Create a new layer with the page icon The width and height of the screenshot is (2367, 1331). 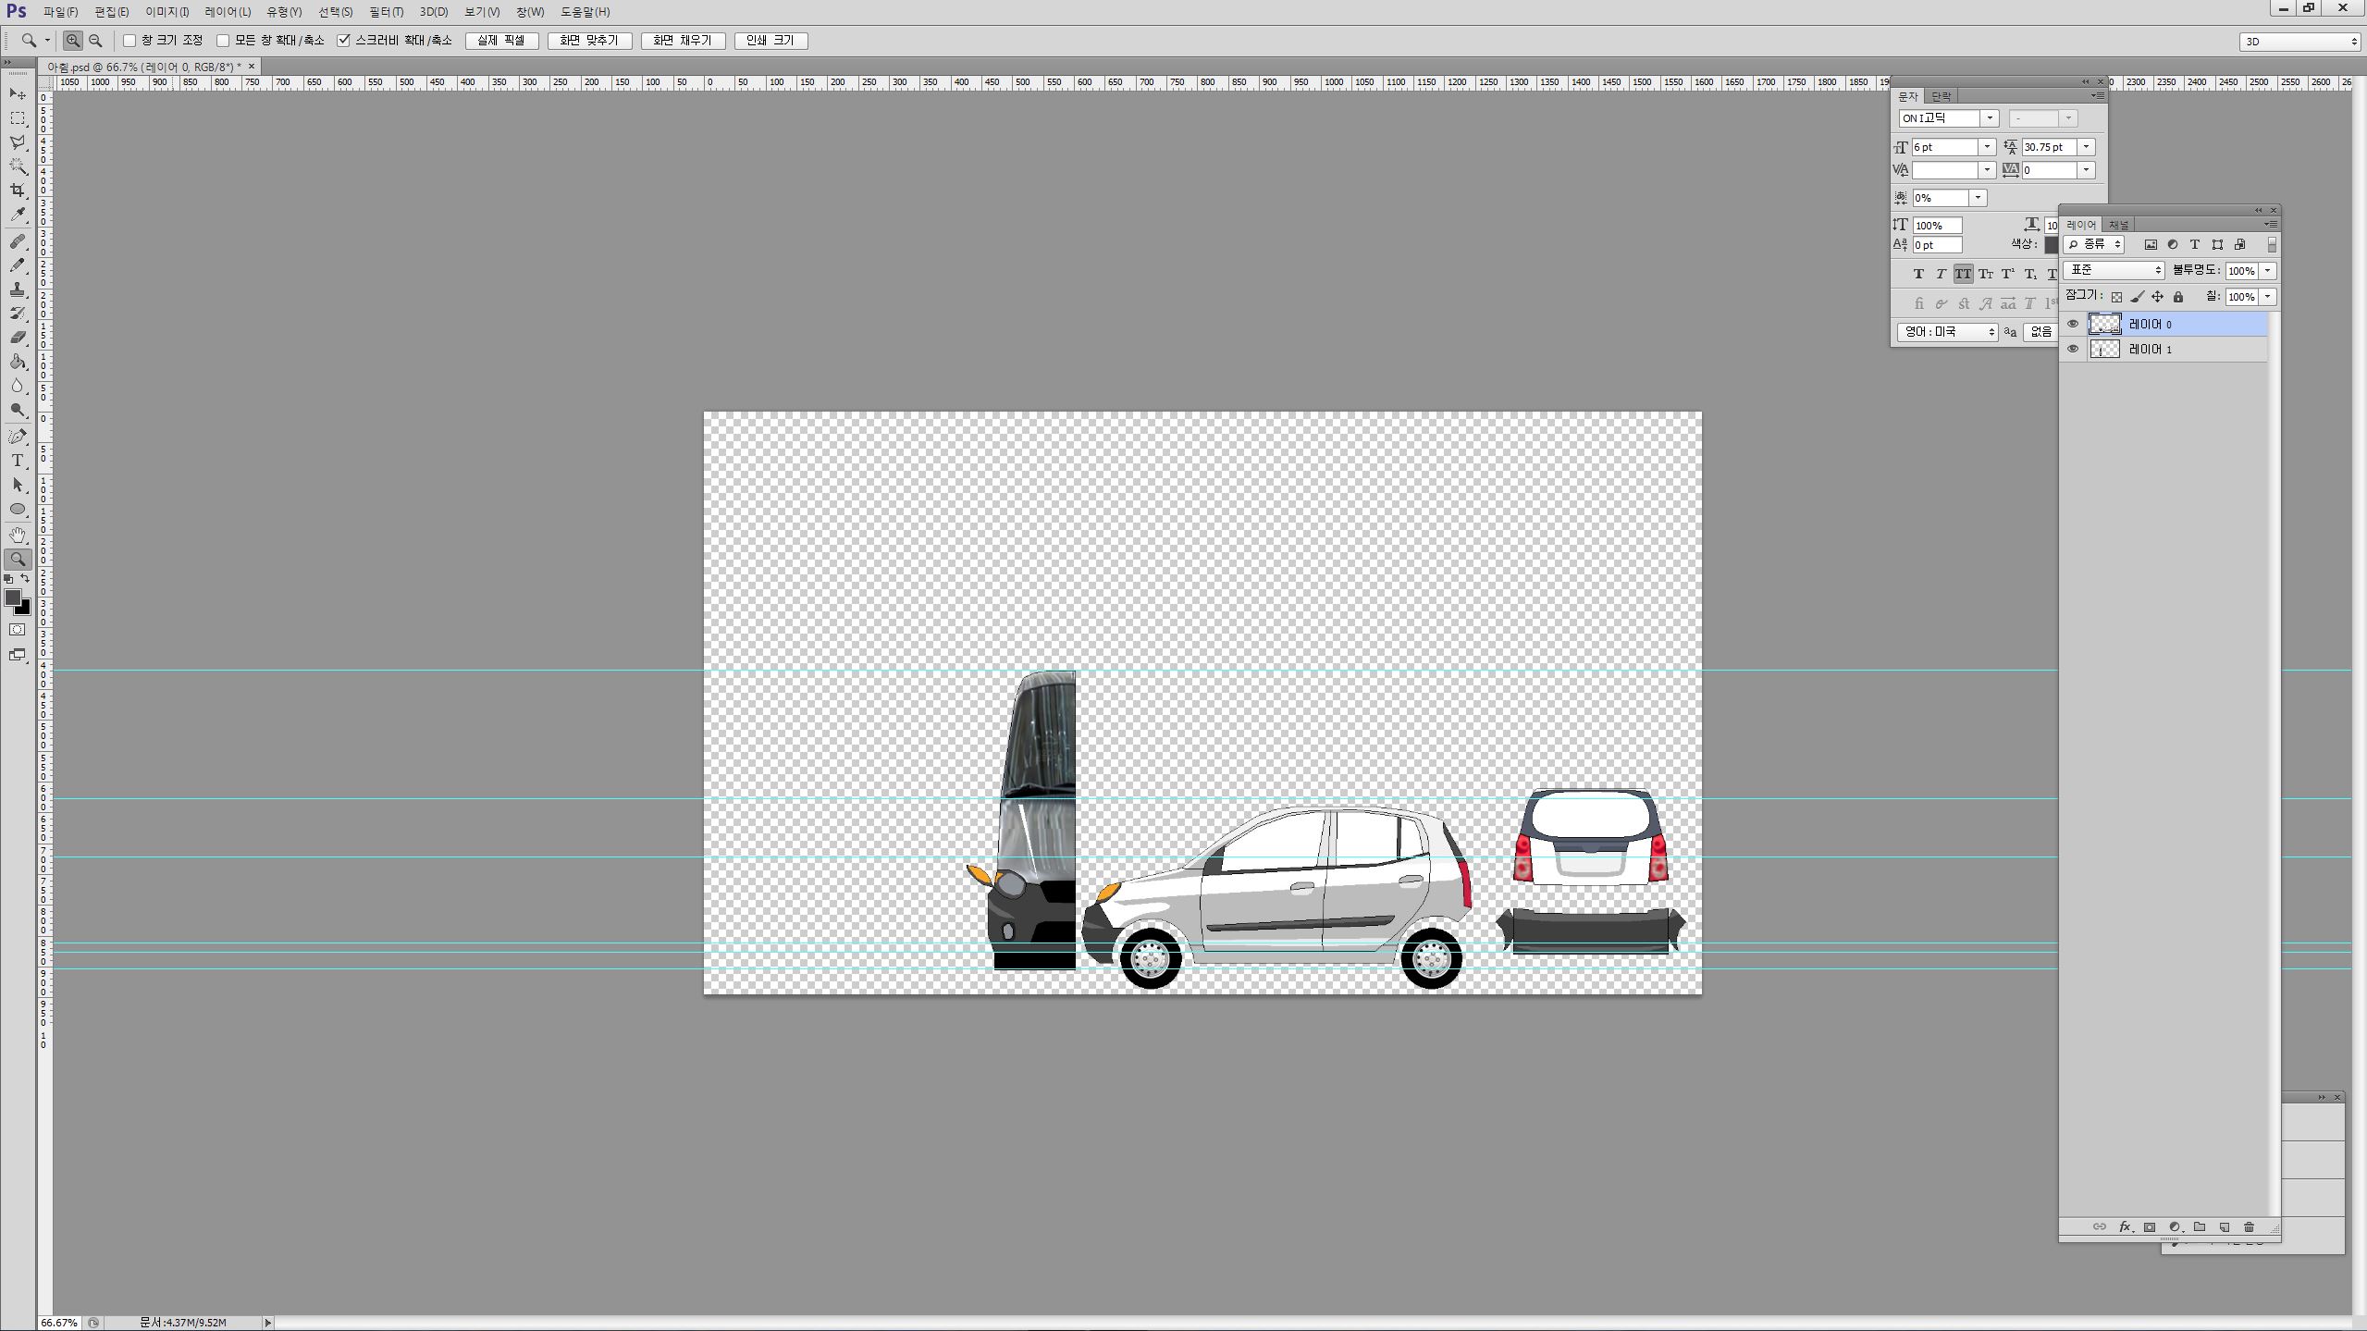click(x=2225, y=1227)
